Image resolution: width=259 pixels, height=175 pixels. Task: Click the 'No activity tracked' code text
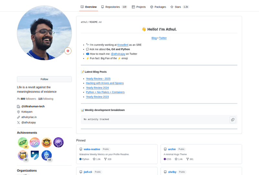coord(96,119)
